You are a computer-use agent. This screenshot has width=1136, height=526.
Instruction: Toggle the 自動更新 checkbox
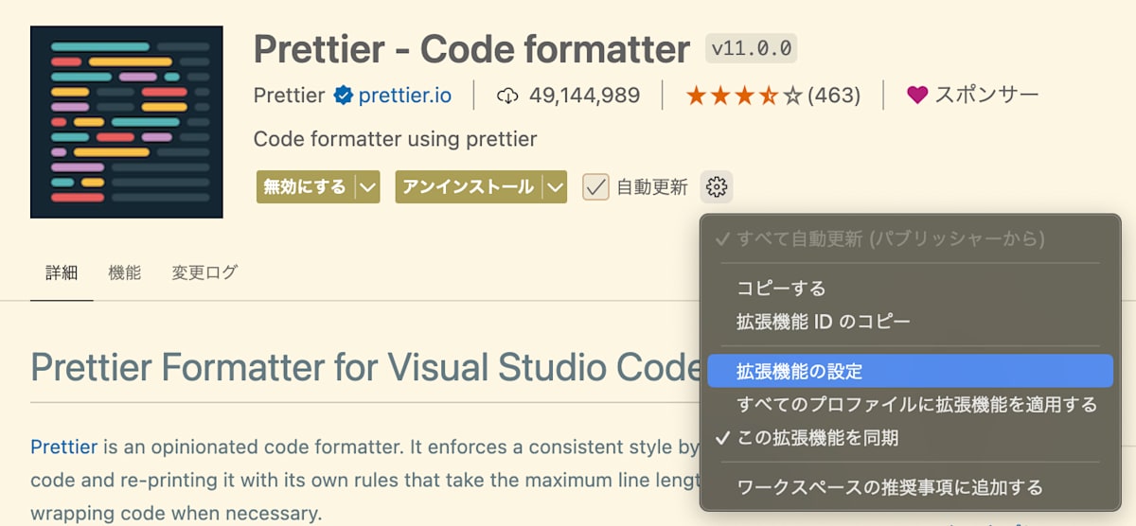595,187
